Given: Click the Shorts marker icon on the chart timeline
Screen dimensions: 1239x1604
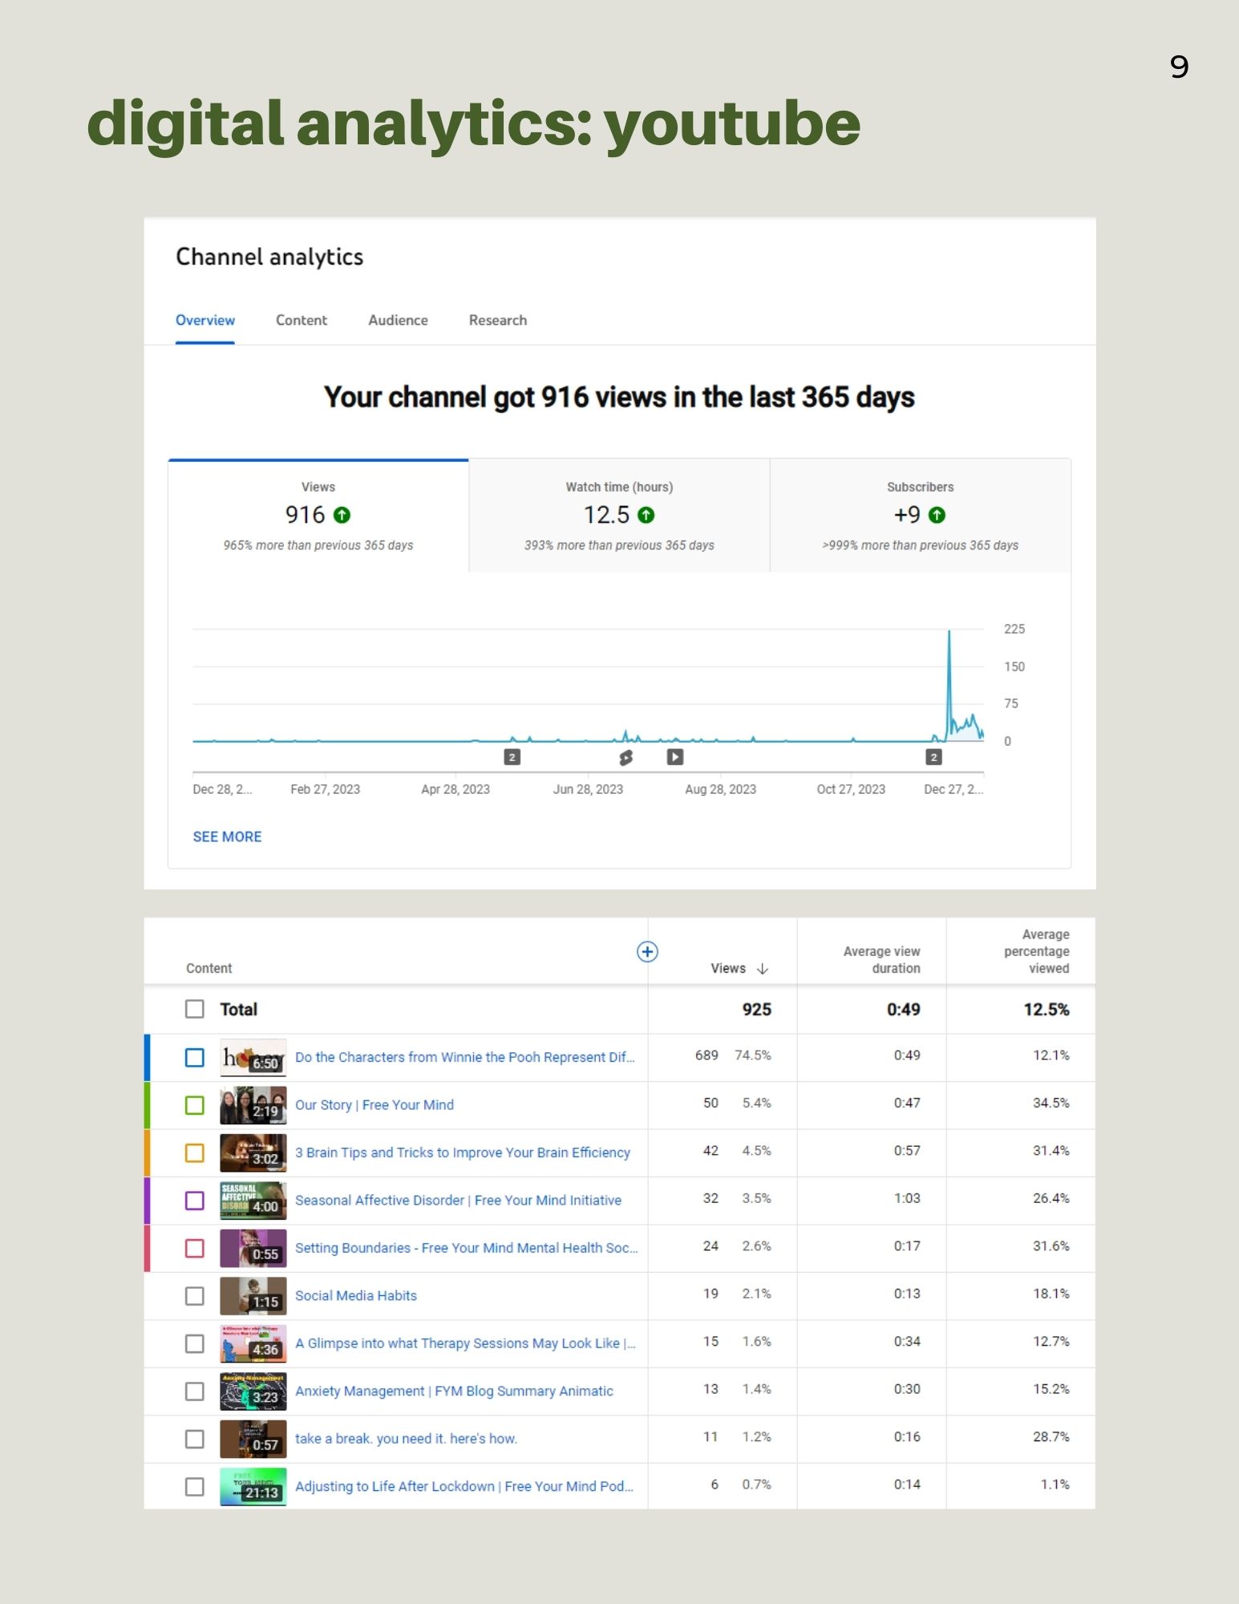Looking at the screenshot, I should [626, 757].
